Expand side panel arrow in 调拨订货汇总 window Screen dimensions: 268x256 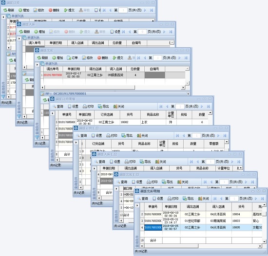coord(76,142)
